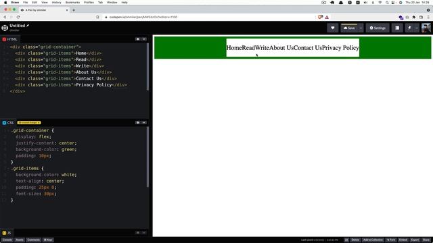This screenshot has width=433, height=243.
Task: Click the heart (love pen) button
Action: click(332, 28)
